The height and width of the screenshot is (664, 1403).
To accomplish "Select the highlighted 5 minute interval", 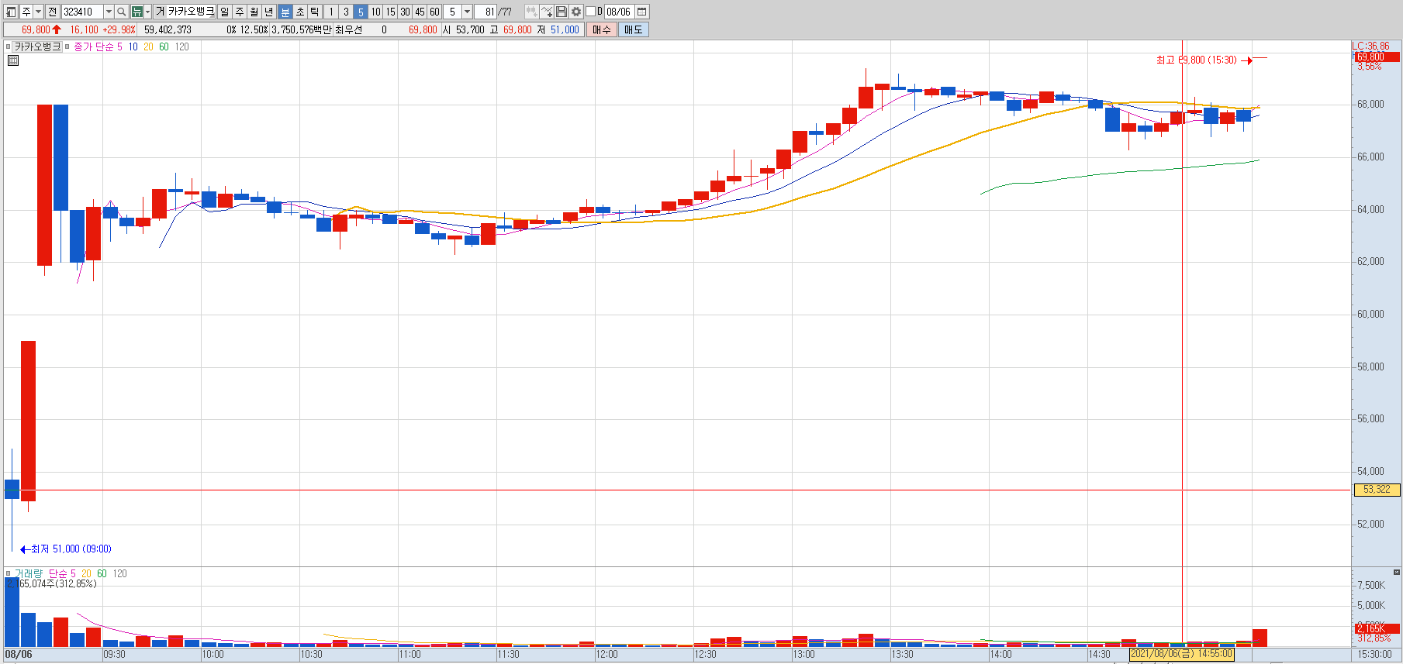I will click(x=361, y=12).
